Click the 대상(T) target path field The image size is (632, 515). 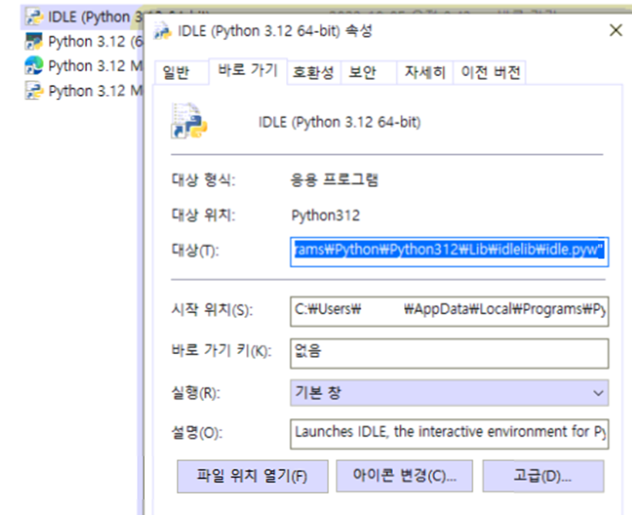(x=449, y=252)
